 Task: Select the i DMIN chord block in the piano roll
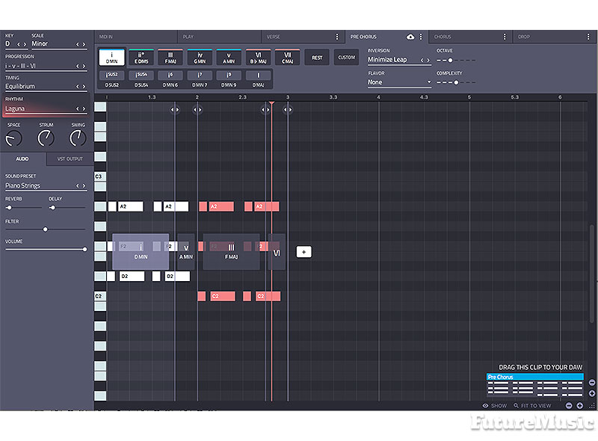141,252
